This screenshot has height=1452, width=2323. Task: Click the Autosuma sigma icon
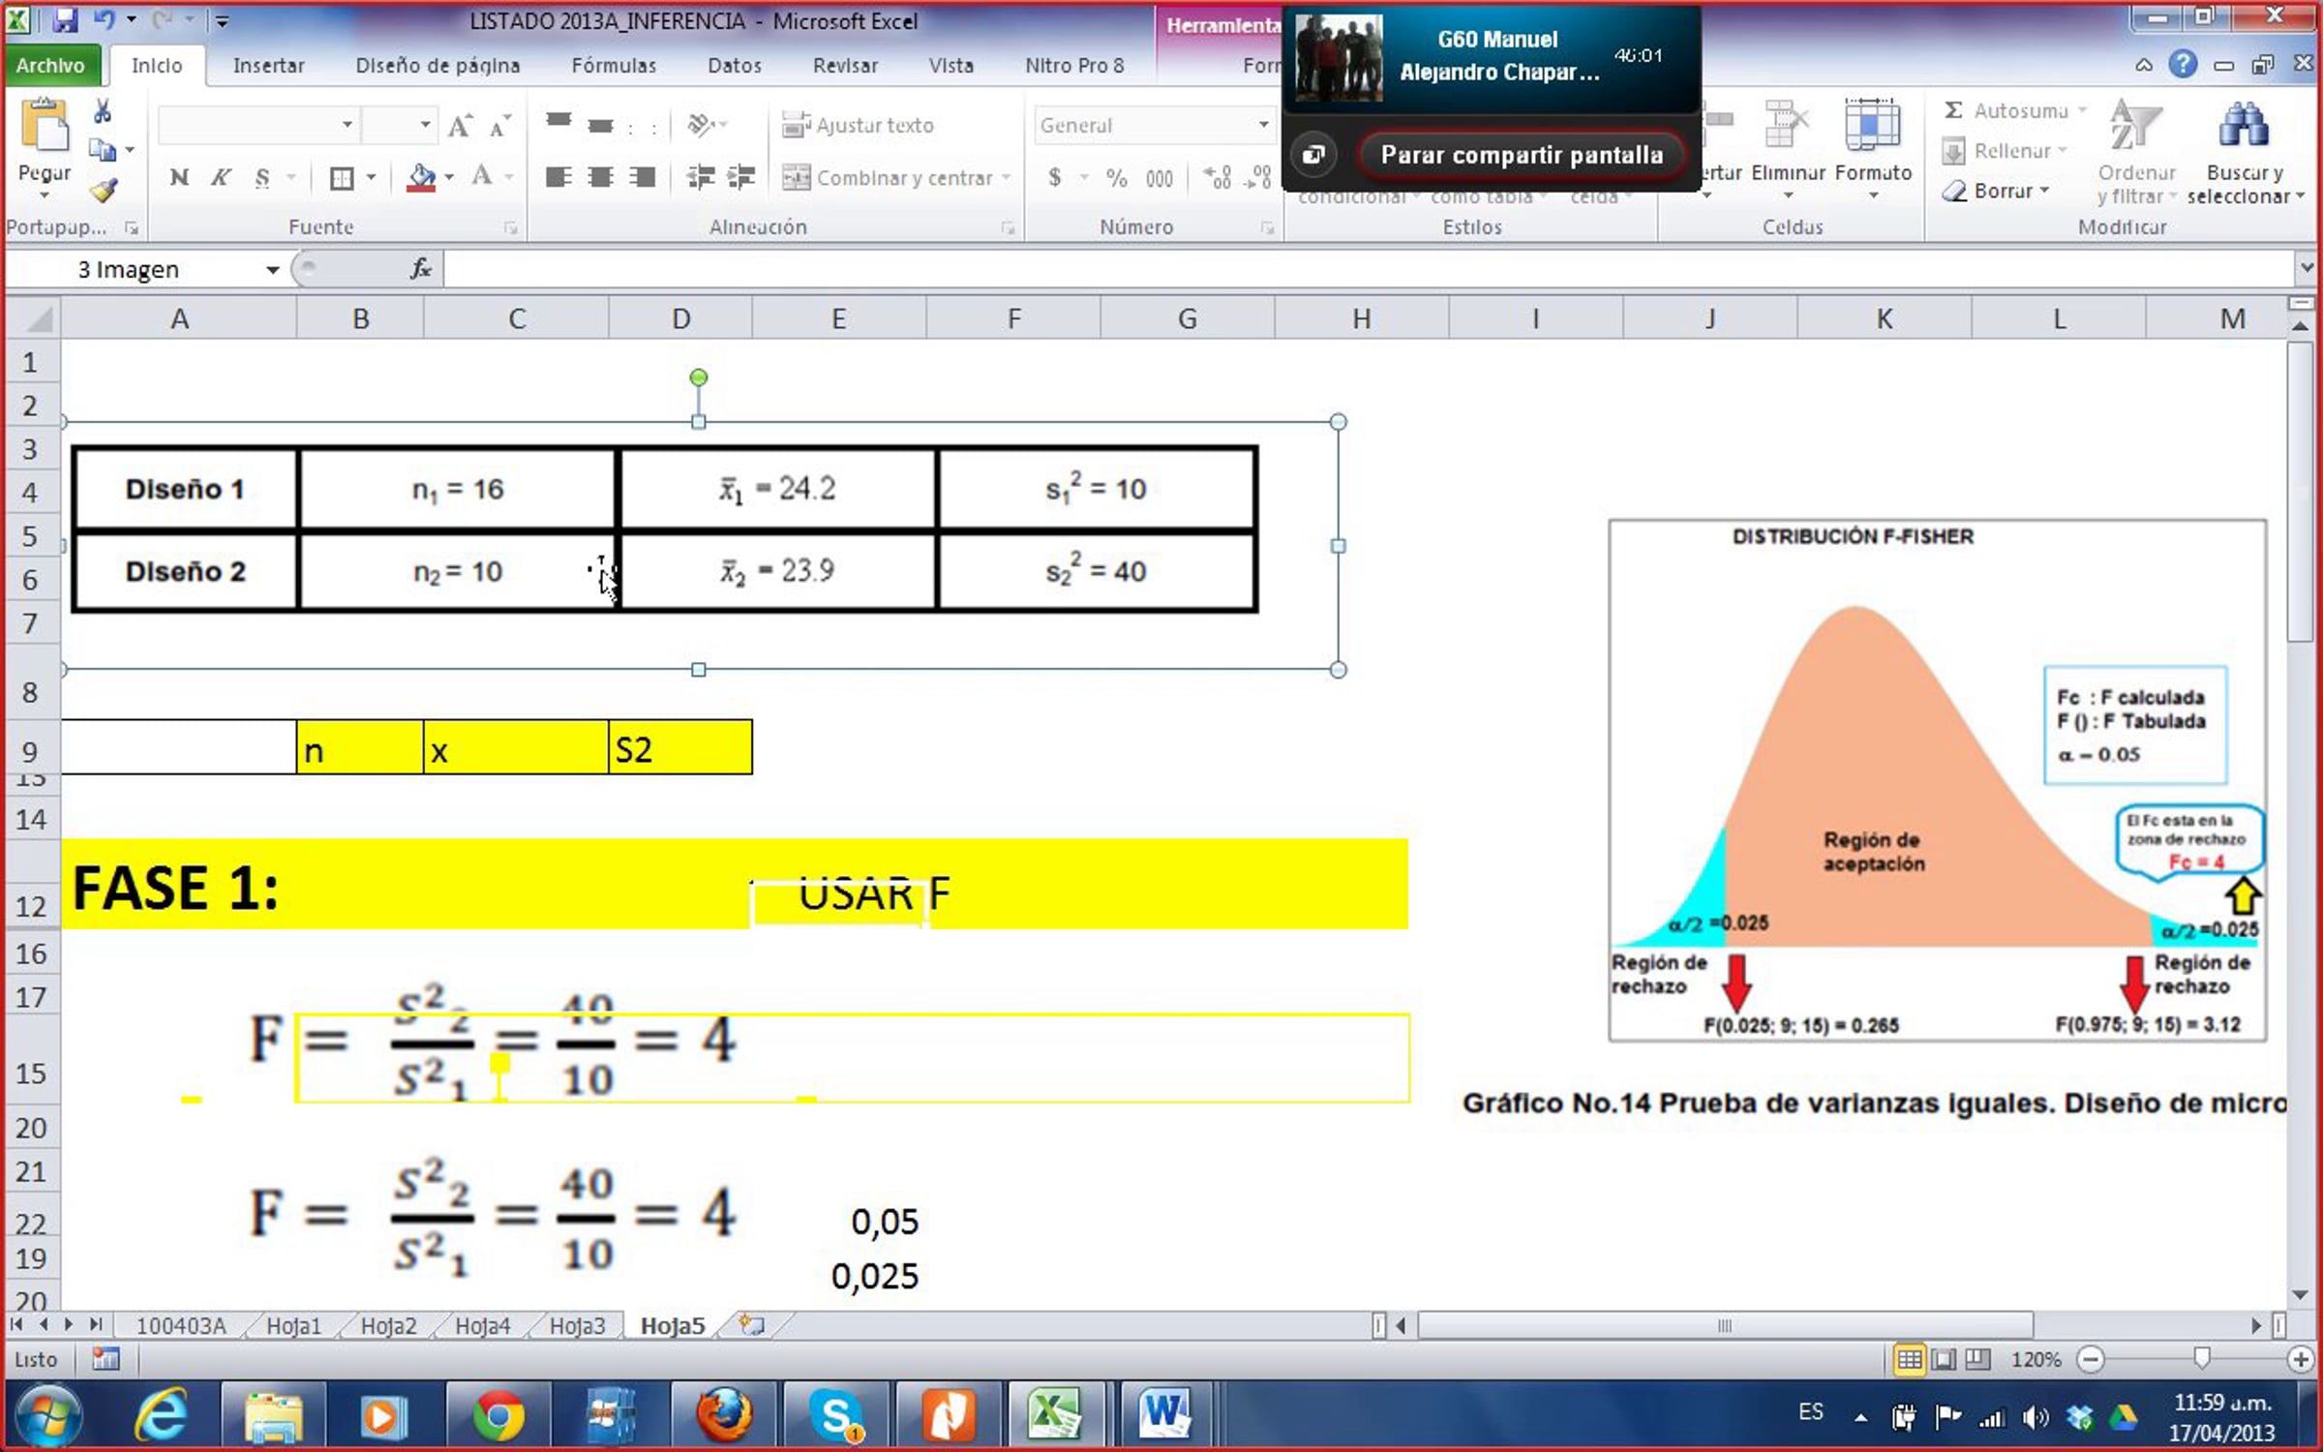tap(1953, 110)
